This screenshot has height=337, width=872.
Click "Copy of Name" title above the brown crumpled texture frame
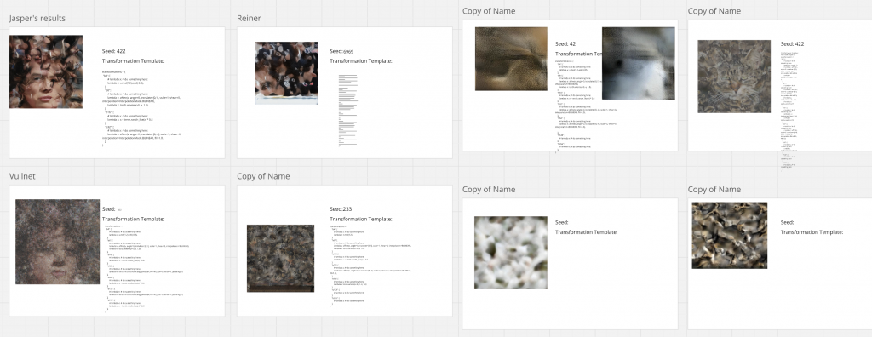click(714, 189)
